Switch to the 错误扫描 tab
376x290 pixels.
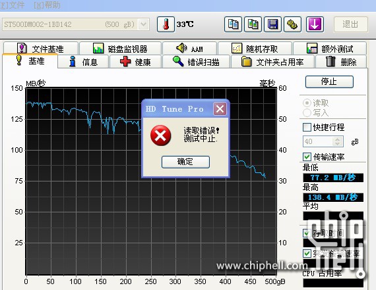196,62
